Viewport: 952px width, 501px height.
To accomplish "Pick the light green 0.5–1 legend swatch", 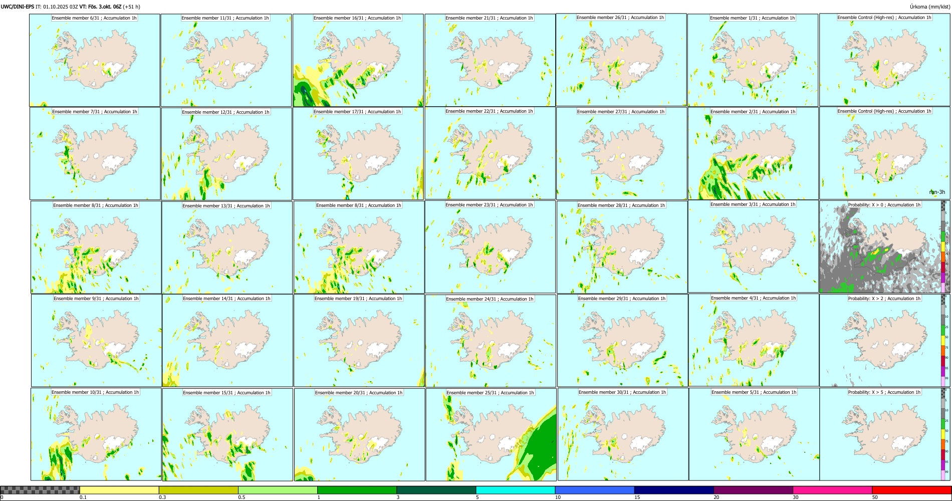I will click(x=278, y=490).
